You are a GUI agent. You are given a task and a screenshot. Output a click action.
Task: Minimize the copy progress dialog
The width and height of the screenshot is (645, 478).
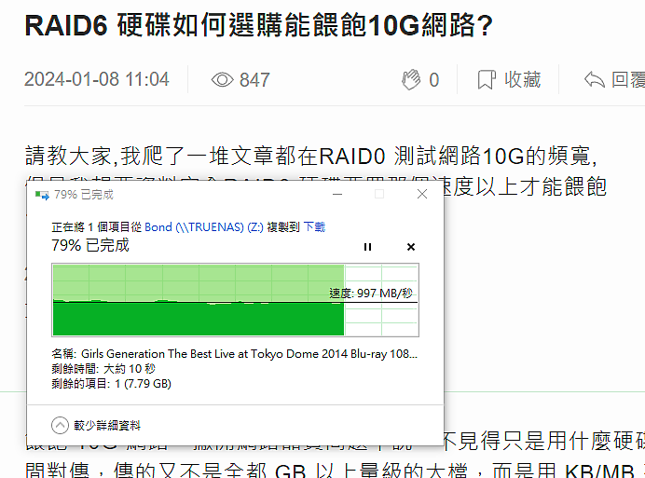(337, 194)
